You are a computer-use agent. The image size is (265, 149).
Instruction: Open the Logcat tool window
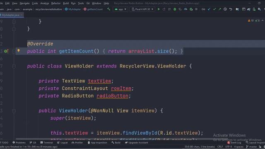[x=63, y=142]
